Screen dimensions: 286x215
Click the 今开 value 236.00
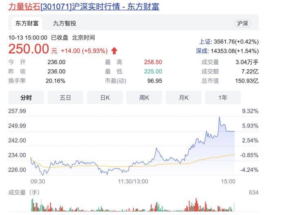click(56, 62)
